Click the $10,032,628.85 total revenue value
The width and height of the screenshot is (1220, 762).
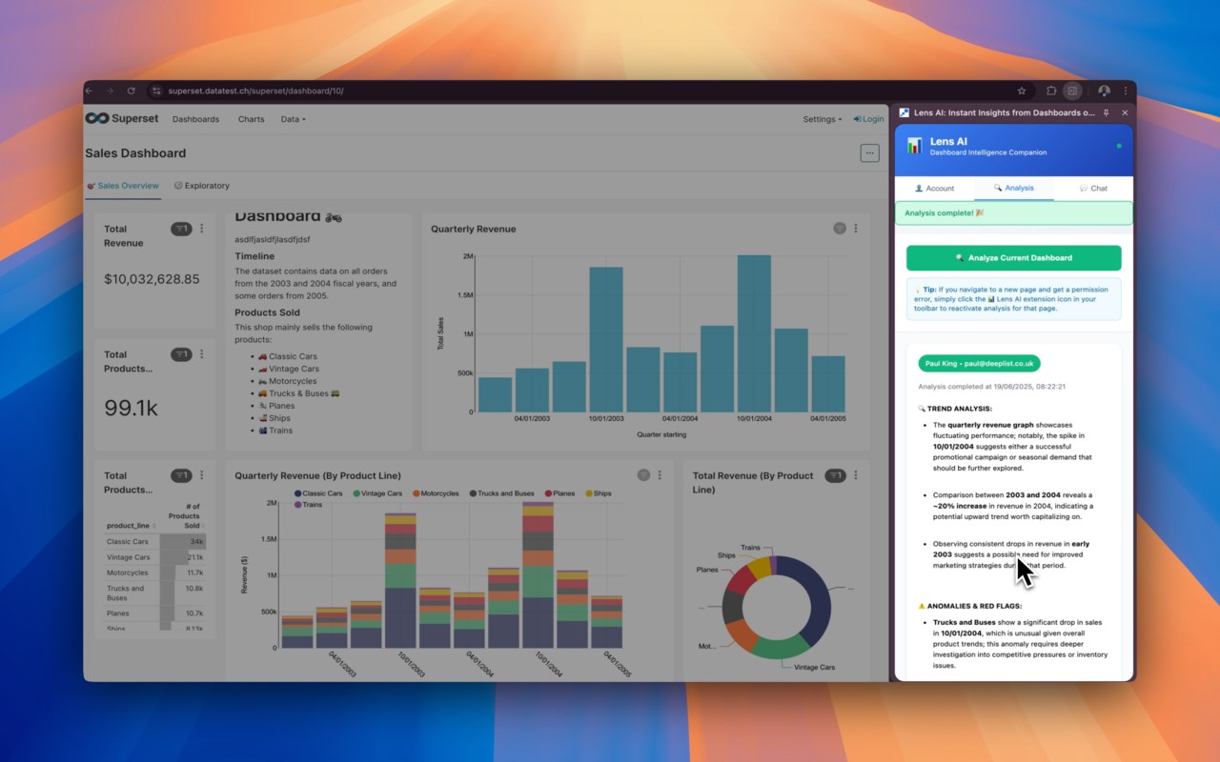[152, 279]
